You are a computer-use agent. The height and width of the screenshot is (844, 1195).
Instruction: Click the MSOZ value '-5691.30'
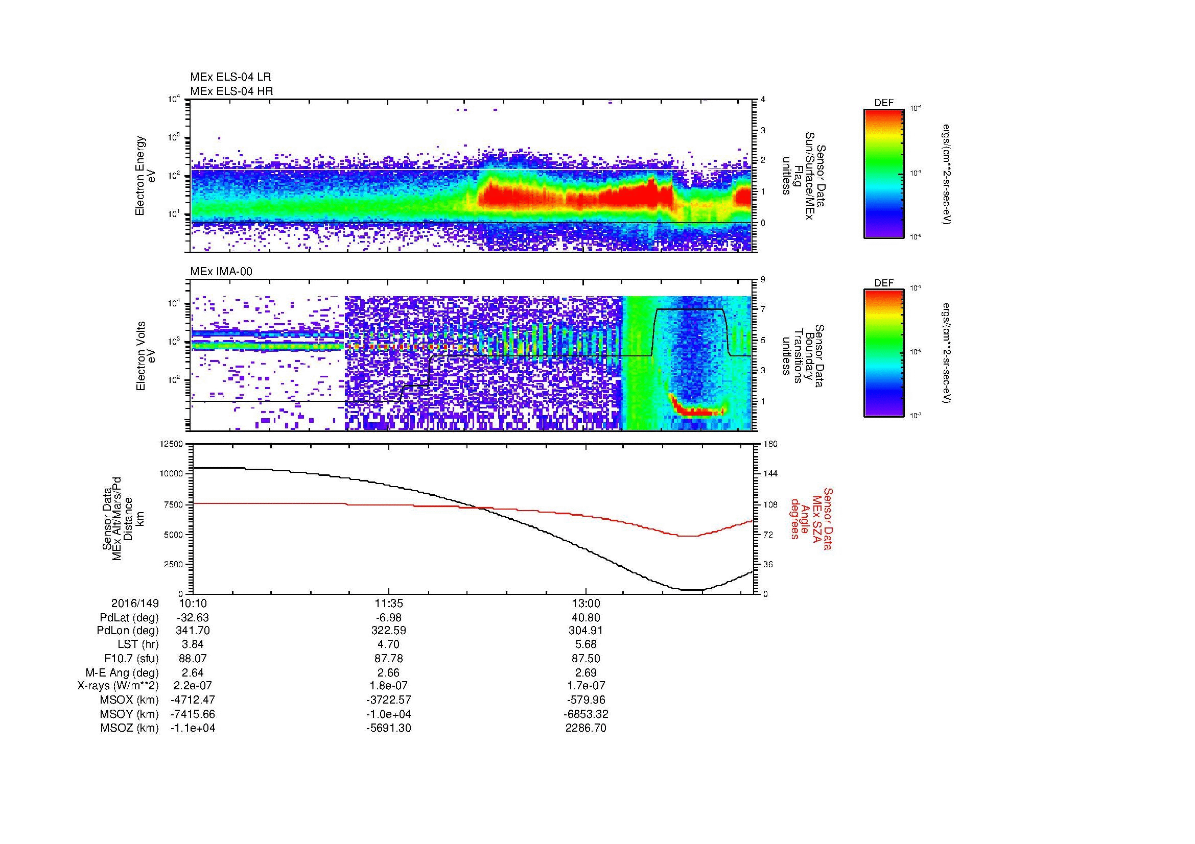tap(389, 728)
